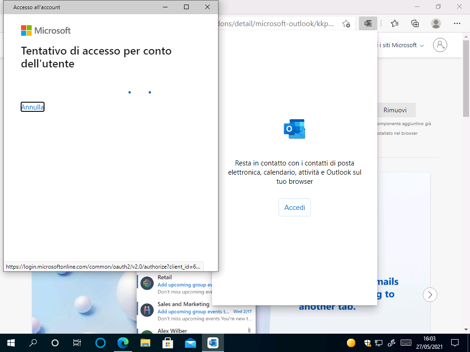Click the sign-in account icon on Microsoft page
Screen dimensions: 470x352
[x=440, y=45]
